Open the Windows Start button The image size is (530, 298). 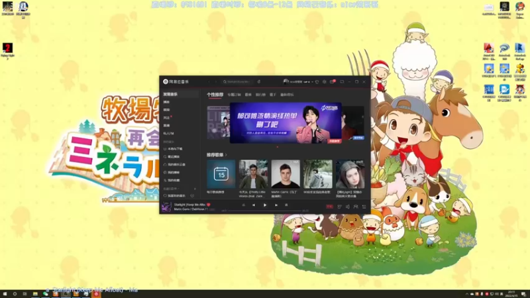[x=5, y=294]
